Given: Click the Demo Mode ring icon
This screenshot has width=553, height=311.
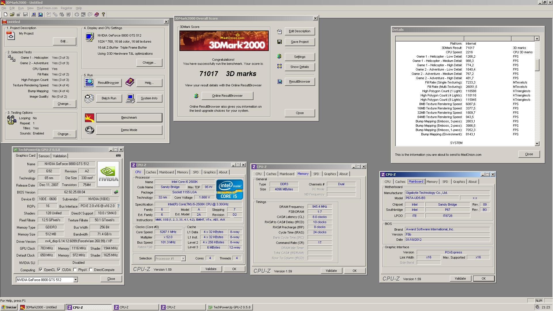Looking at the screenshot, I should coord(90,130).
